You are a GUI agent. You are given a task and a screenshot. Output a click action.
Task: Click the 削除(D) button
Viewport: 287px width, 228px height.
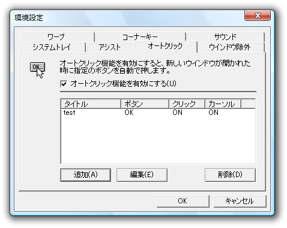[230, 175]
